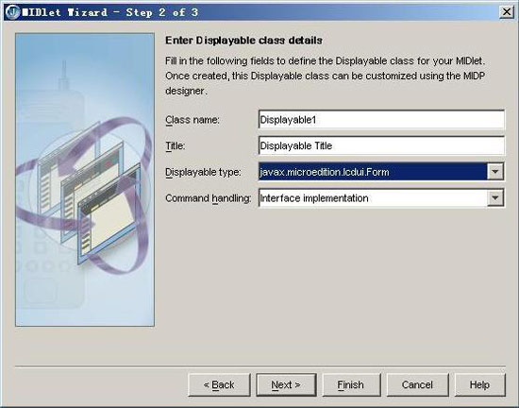The width and height of the screenshot is (519, 408).
Task: Open Help for this wizard step
Action: pos(480,384)
